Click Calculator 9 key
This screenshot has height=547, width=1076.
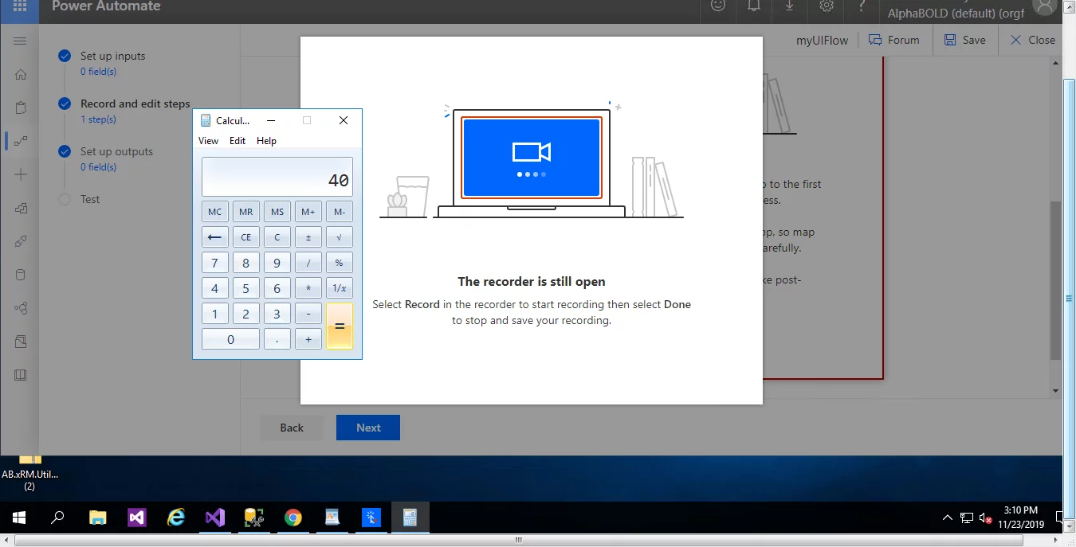pos(277,263)
